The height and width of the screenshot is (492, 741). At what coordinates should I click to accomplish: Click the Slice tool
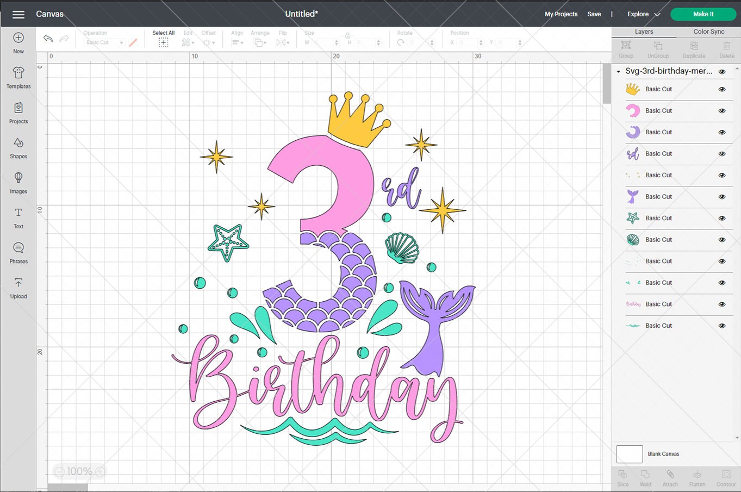pyautogui.click(x=622, y=477)
